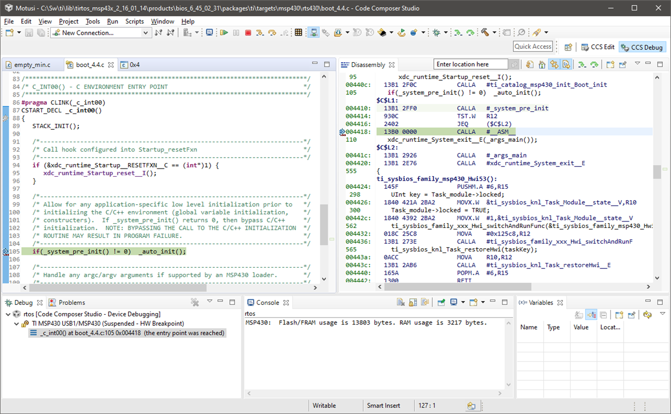Switch to the CCS Edit perspective
671x414 pixels.
click(x=598, y=47)
